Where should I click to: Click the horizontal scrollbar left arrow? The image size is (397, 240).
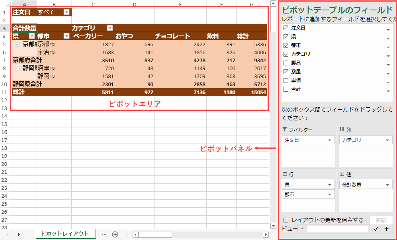(x=135, y=234)
